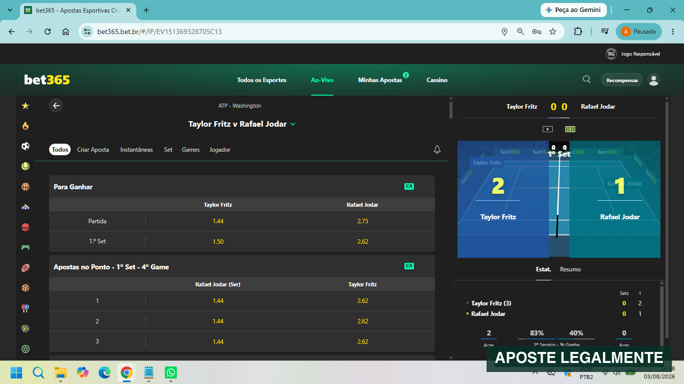
Task: Click the bet365 logo
Action: [47, 80]
